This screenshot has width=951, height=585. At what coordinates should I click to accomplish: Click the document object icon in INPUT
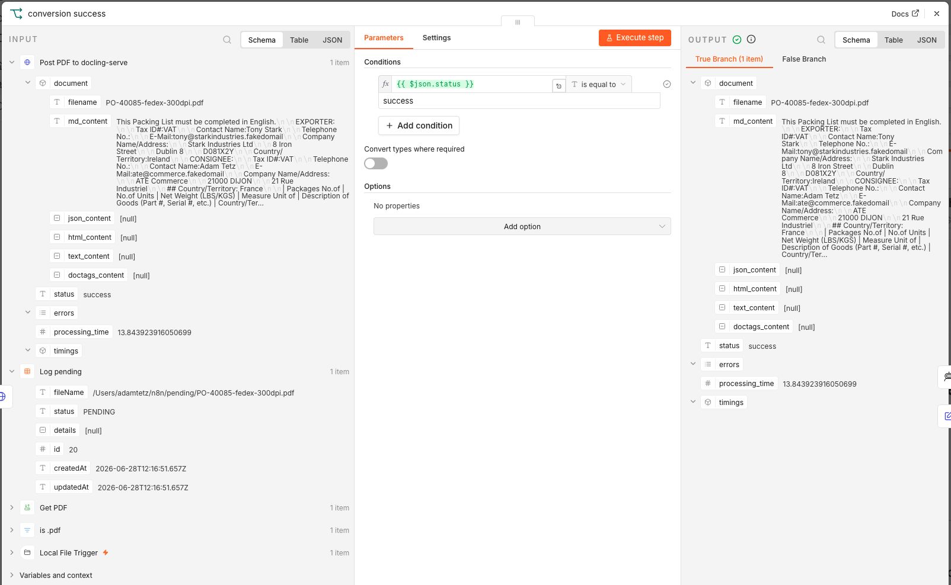click(43, 83)
